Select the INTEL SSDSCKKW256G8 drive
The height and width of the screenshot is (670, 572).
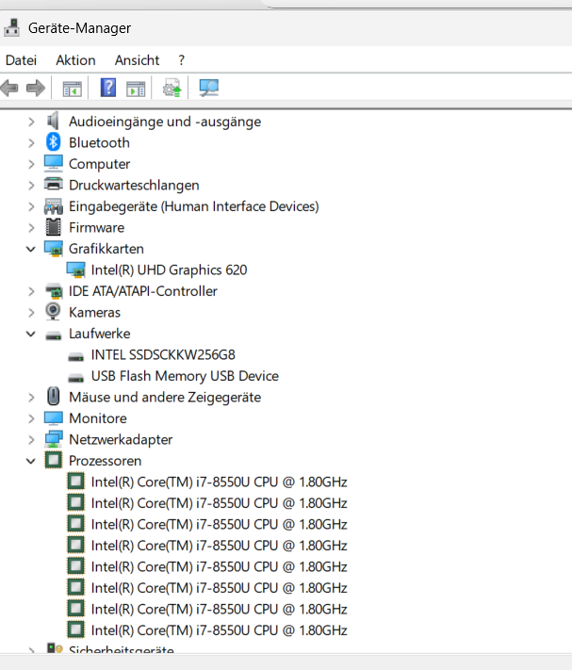163,355
